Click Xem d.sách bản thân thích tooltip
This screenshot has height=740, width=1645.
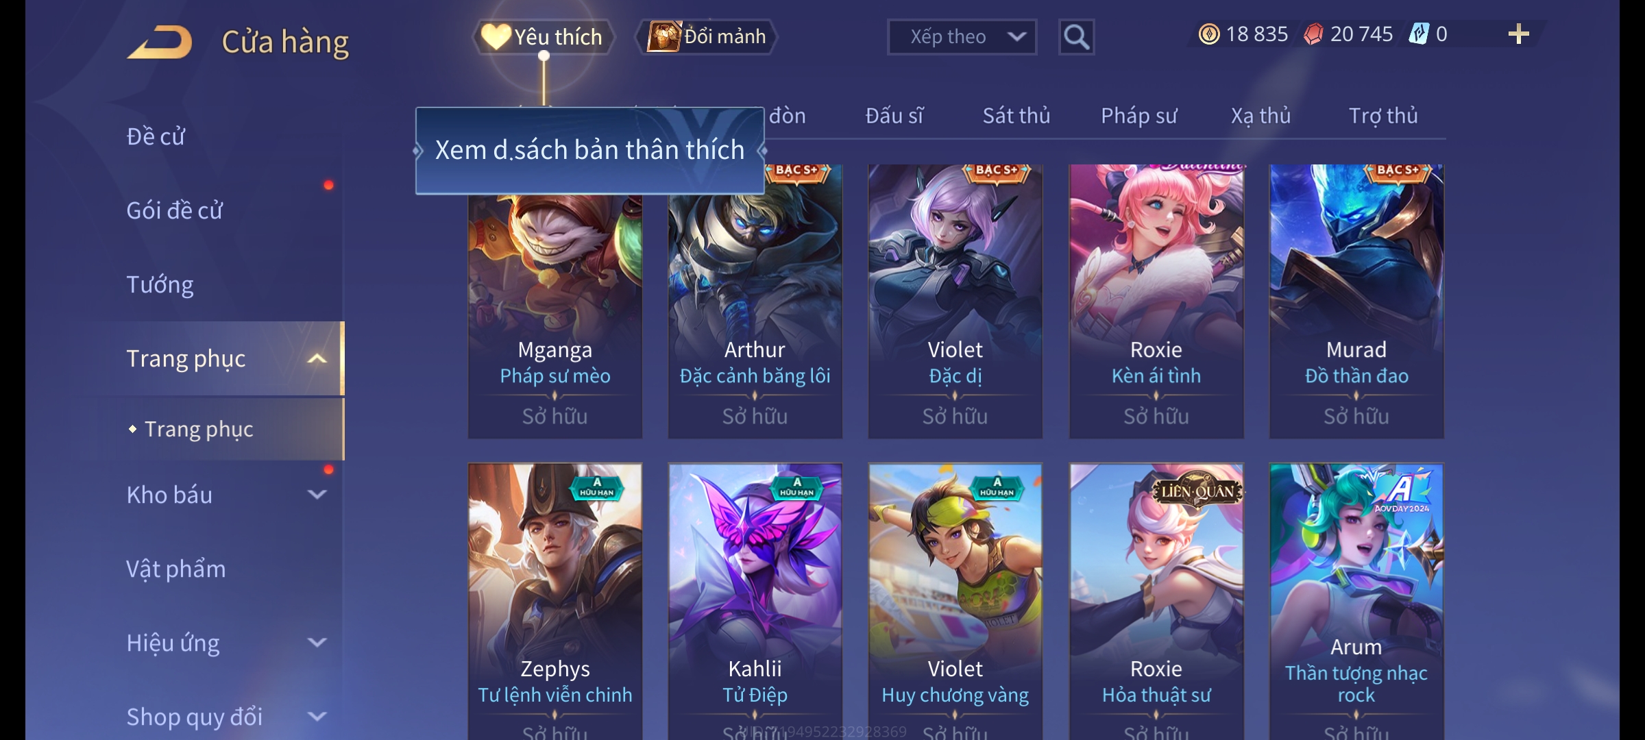589,150
